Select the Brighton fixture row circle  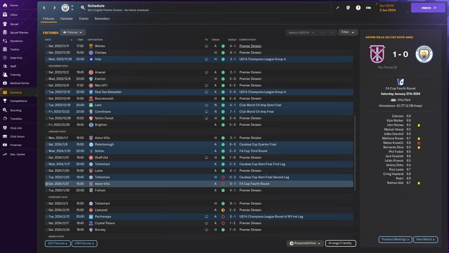click(47, 125)
